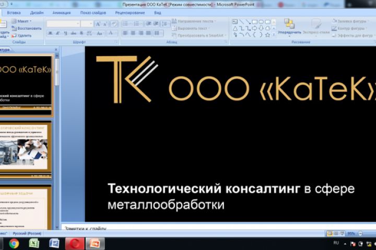Image resolution: width=376 pixels, height=250 pixels.
Task: Open align text vertical options
Action: click(x=191, y=29)
